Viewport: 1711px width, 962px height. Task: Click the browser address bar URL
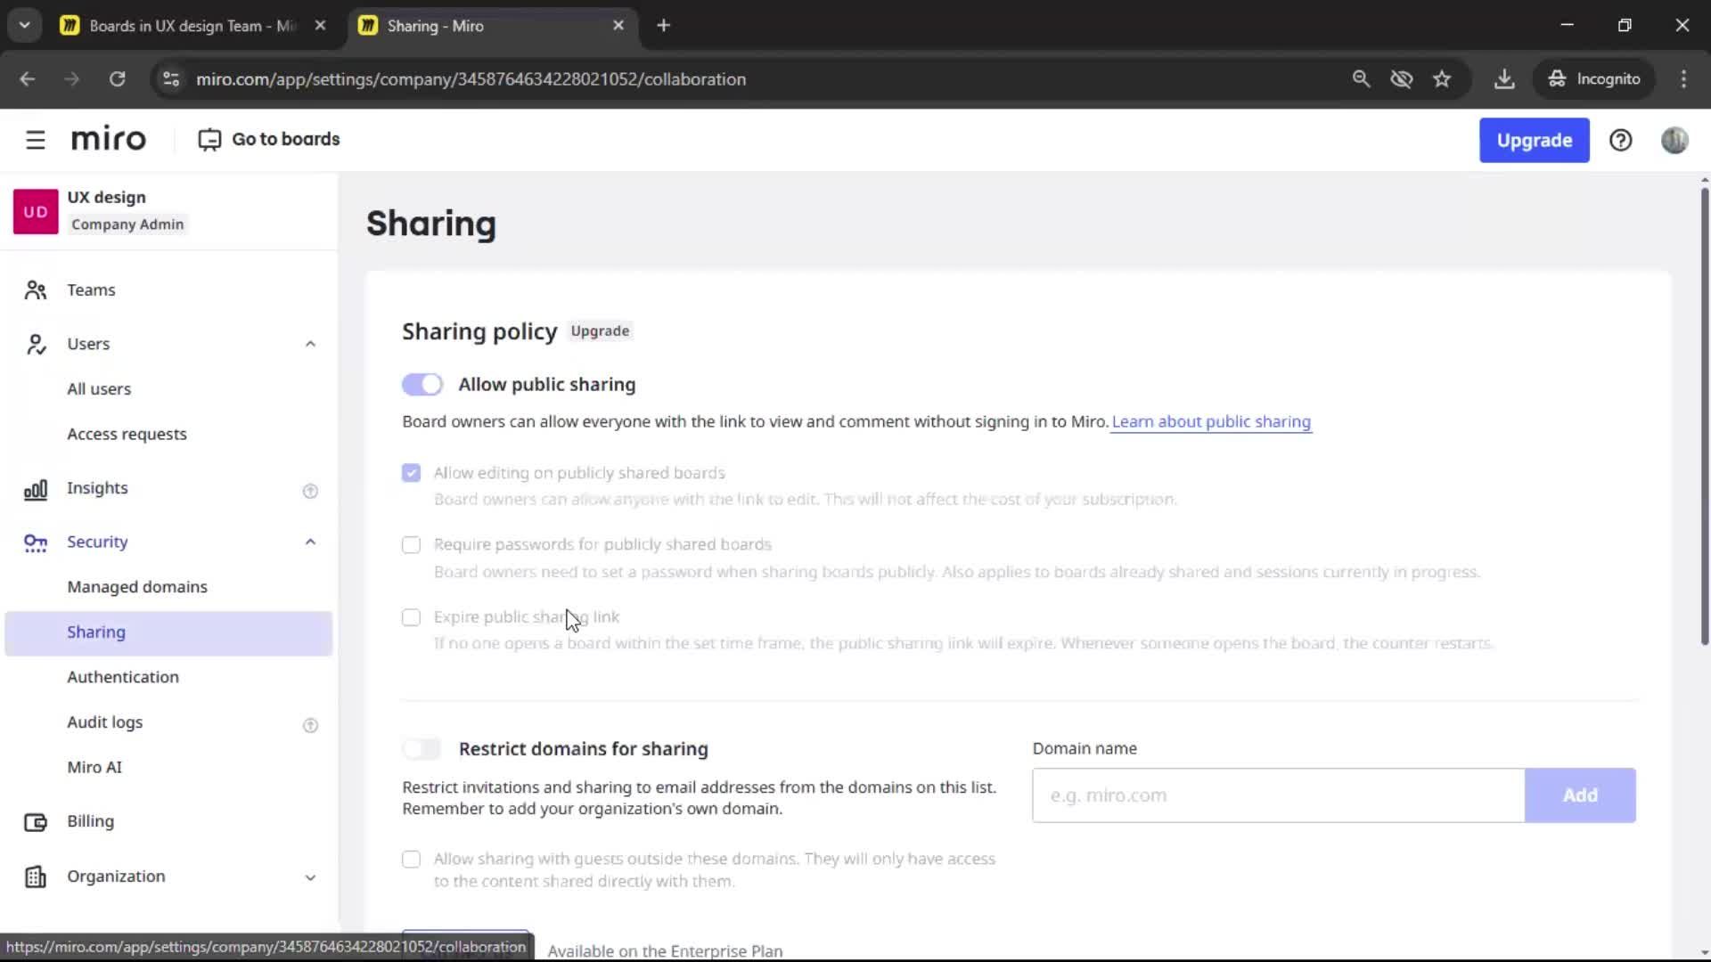[471, 79]
